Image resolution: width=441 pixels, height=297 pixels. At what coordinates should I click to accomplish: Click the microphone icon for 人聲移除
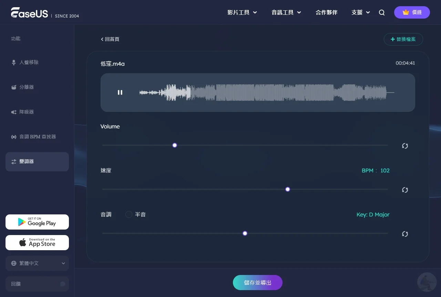pyautogui.click(x=14, y=62)
